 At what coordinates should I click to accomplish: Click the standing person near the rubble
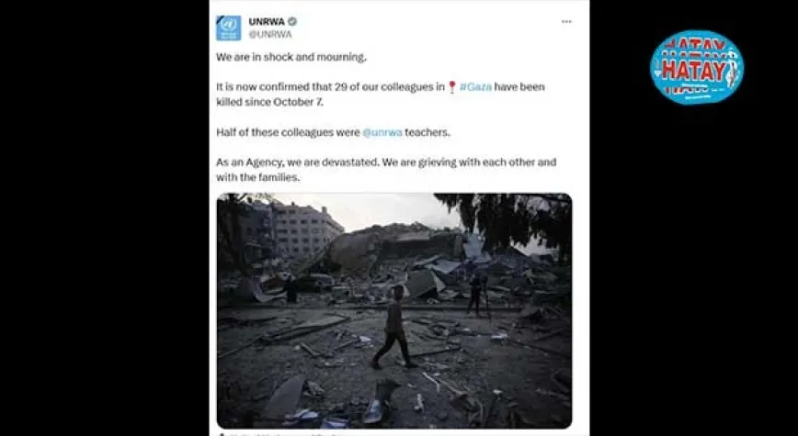(477, 295)
